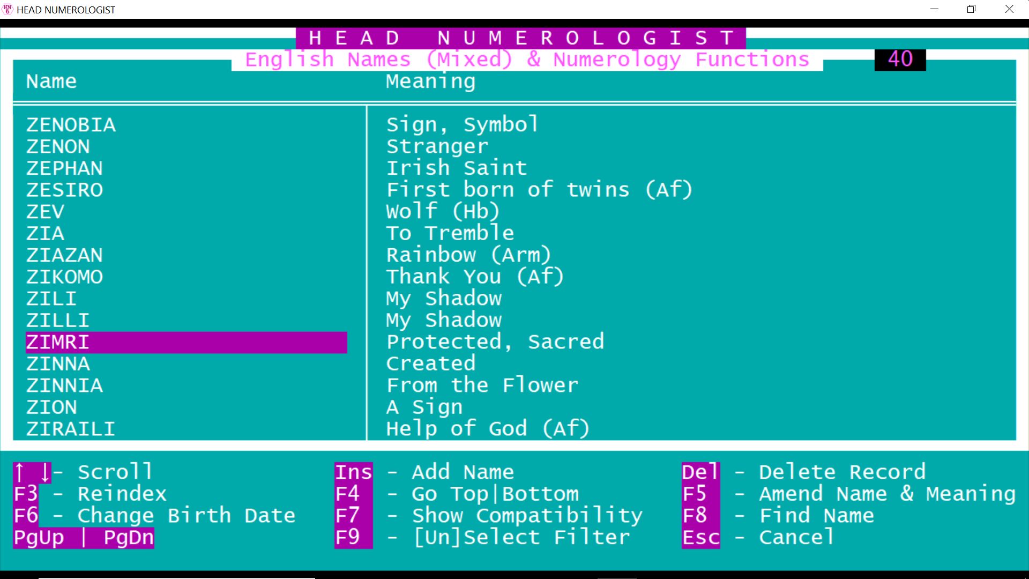
Task: Click the meaning 'A Sign'
Action: [424, 407]
